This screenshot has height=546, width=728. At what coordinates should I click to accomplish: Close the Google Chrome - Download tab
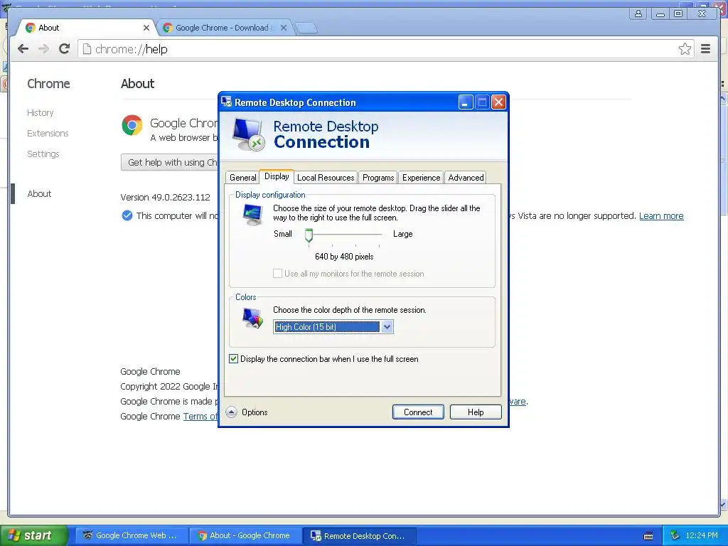click(x=284, y=28)
